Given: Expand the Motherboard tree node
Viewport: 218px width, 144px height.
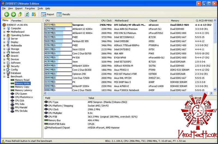Looking at the screenshot, I should point(4,32).
